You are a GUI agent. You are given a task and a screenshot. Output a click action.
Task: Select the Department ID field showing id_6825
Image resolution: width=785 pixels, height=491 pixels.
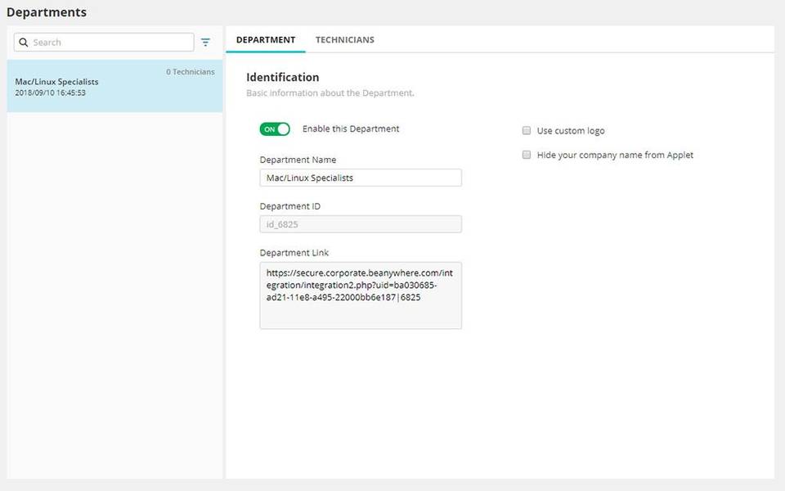click(360, 224)
